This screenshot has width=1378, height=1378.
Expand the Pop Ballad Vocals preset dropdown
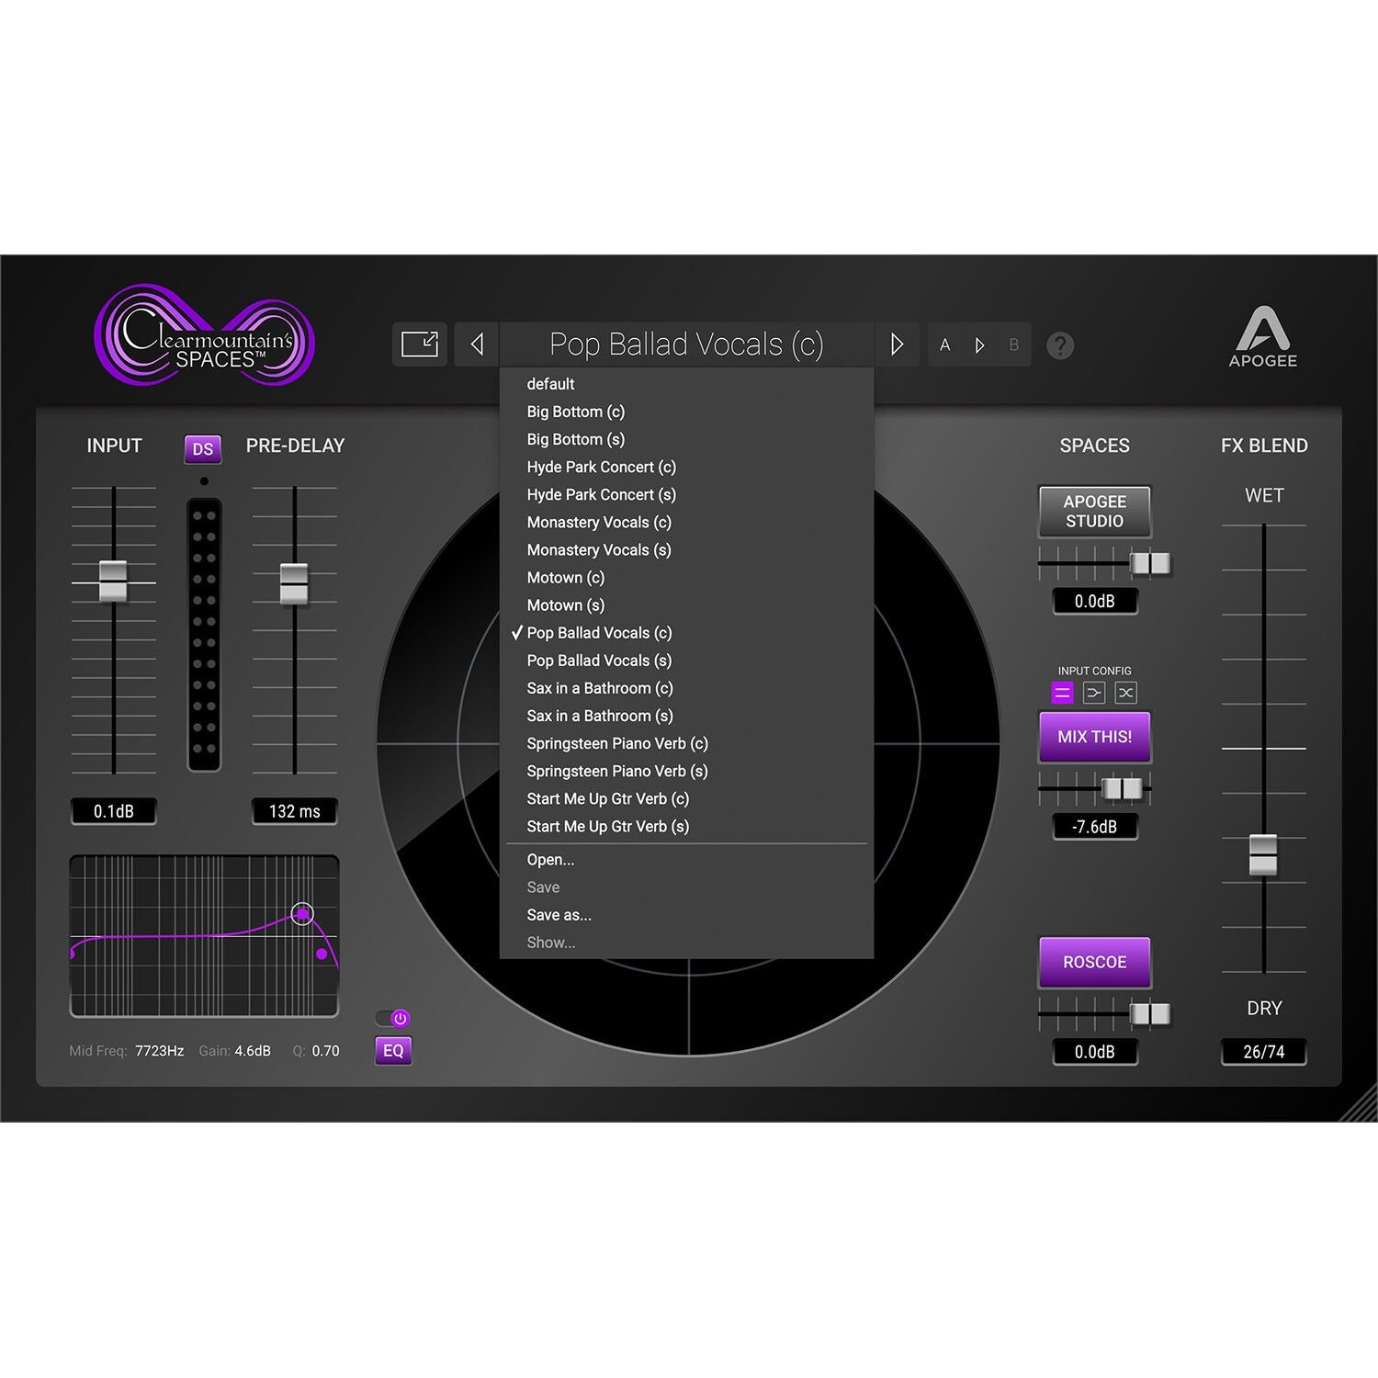point(685,344)
